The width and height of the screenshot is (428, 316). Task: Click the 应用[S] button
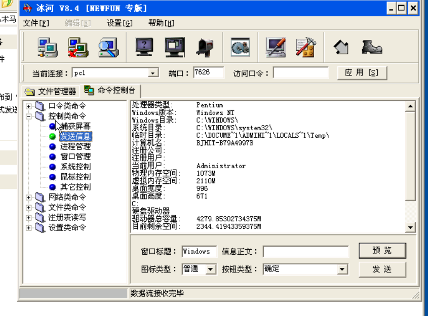point(362,73)
